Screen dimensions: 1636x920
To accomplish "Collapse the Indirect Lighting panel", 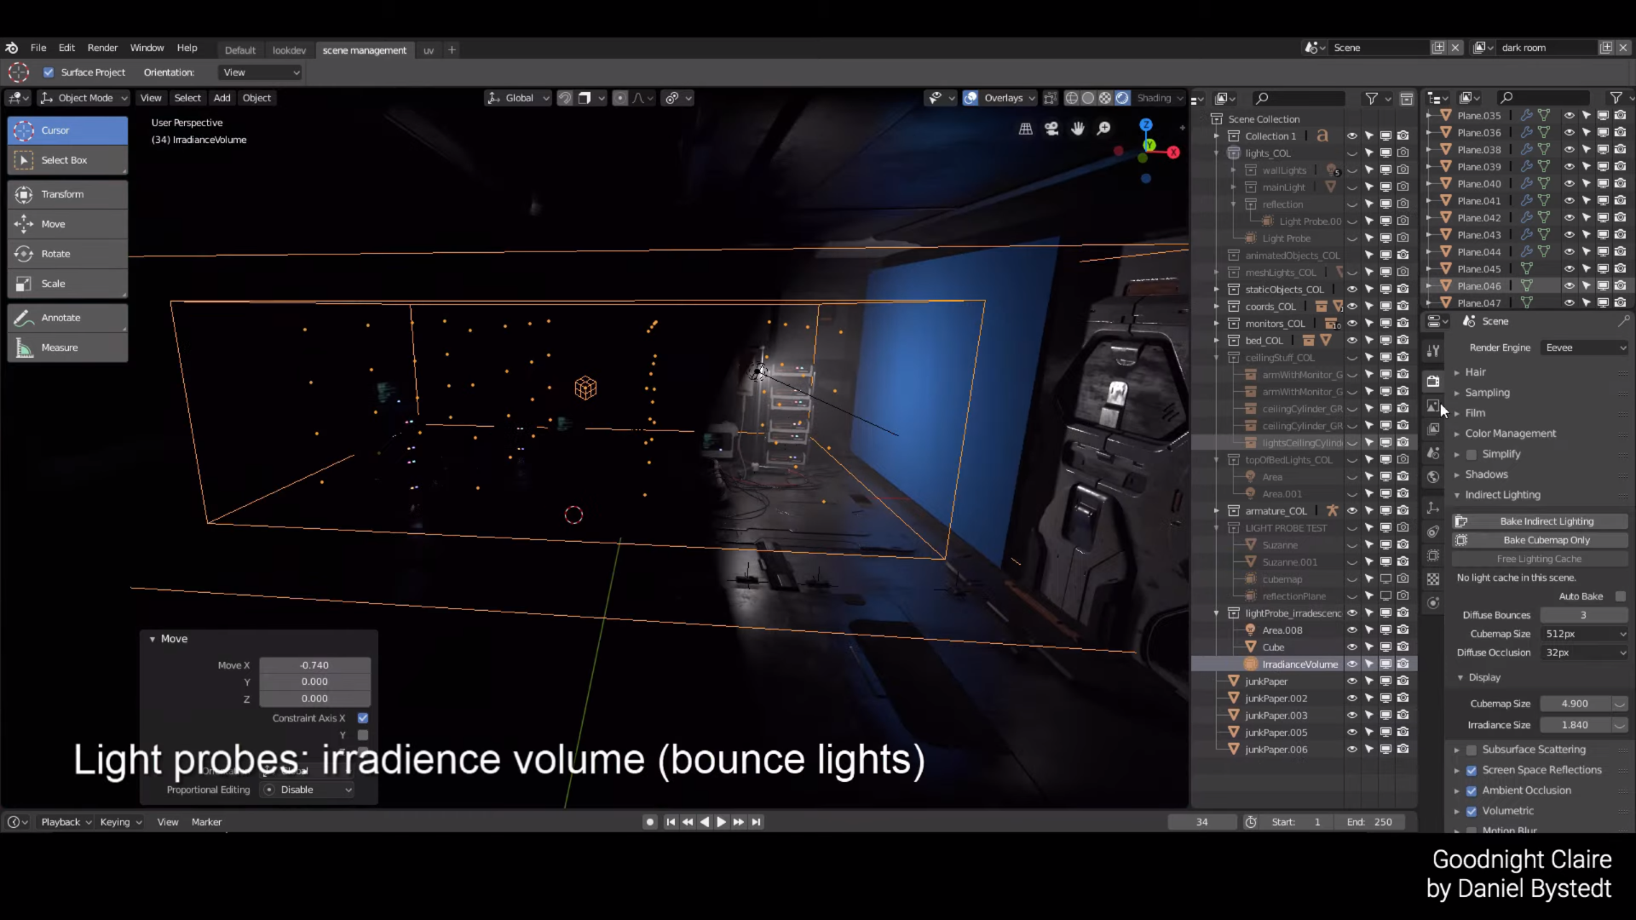I will coord(1502,495).
